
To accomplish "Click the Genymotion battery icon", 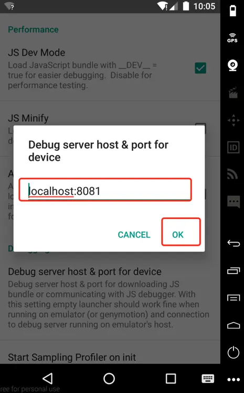I will 233,11.
